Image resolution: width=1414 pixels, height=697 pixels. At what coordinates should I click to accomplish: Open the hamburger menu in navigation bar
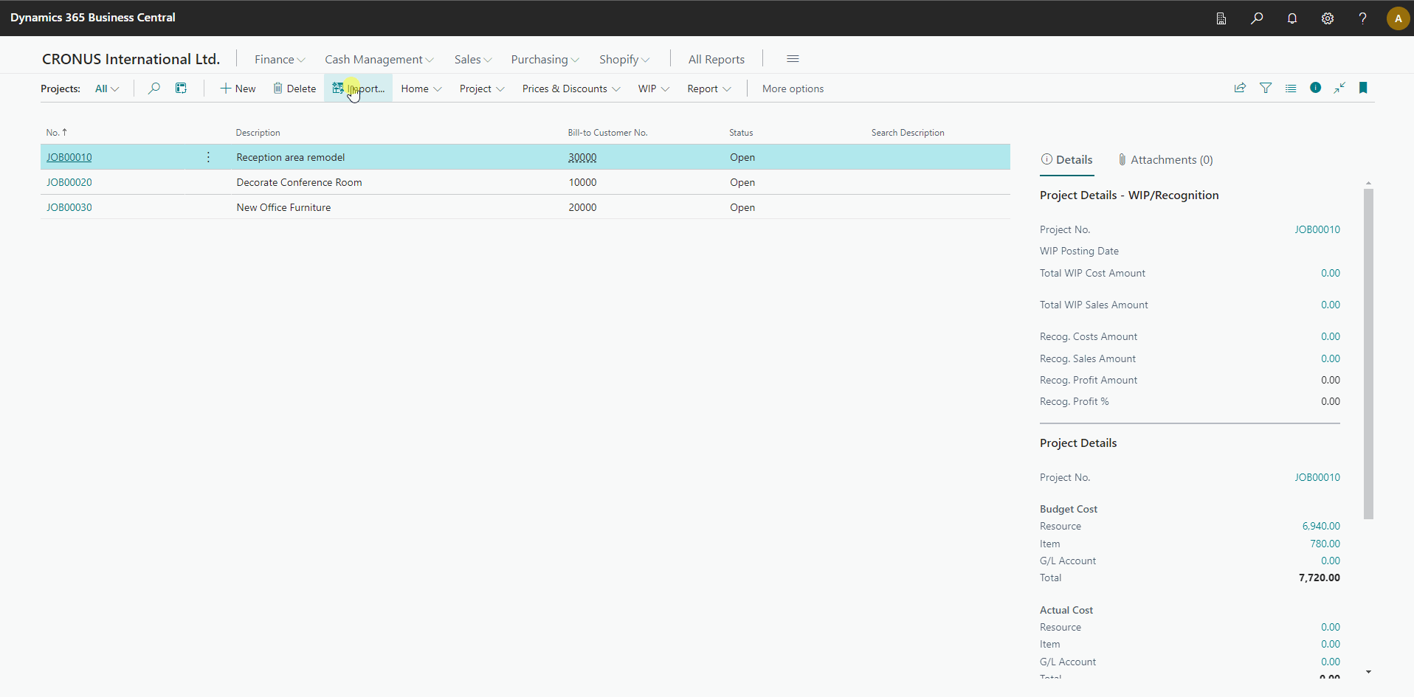pos(793,59)
